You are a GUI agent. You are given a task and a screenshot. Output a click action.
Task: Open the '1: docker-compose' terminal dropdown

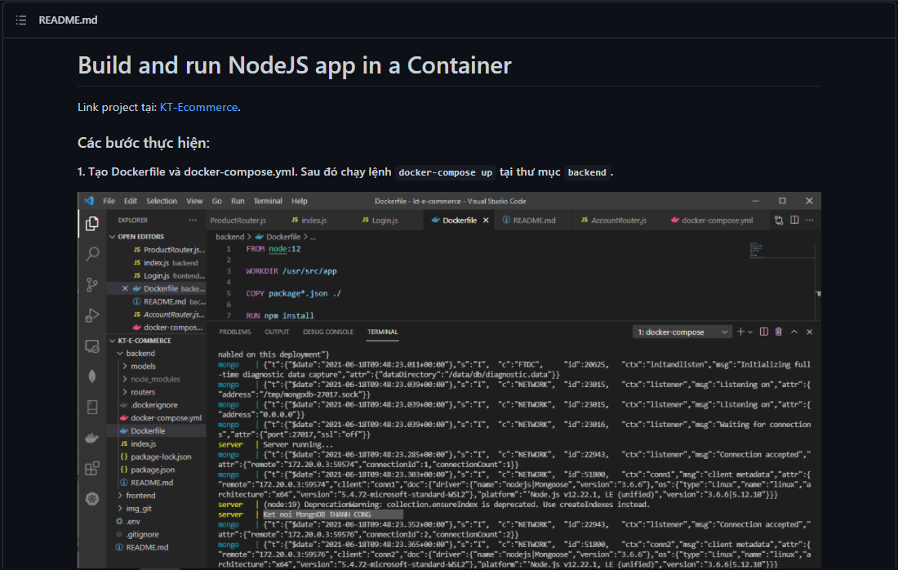click(x=682, y=332)
